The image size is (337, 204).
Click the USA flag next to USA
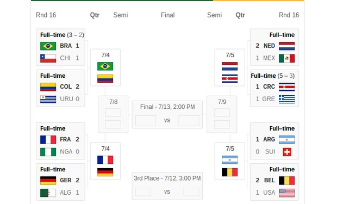point(286,193)
